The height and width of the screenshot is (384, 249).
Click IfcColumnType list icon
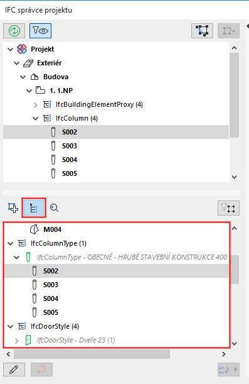click(x=22, y=243)
